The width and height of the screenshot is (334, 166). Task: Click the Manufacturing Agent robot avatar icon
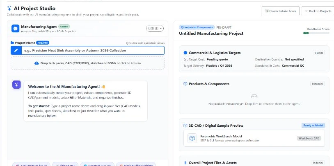click(x=15, y=29)
